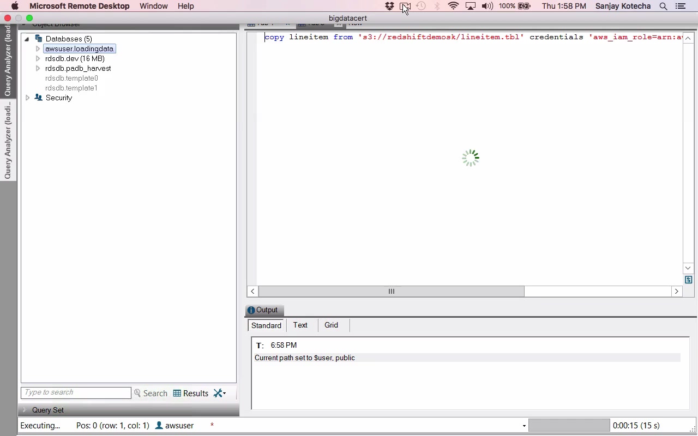Viewport: 698px width, 436px height.
Task: Select rdsdb.padb_harvest in the tree
Action: click(78, 68)
